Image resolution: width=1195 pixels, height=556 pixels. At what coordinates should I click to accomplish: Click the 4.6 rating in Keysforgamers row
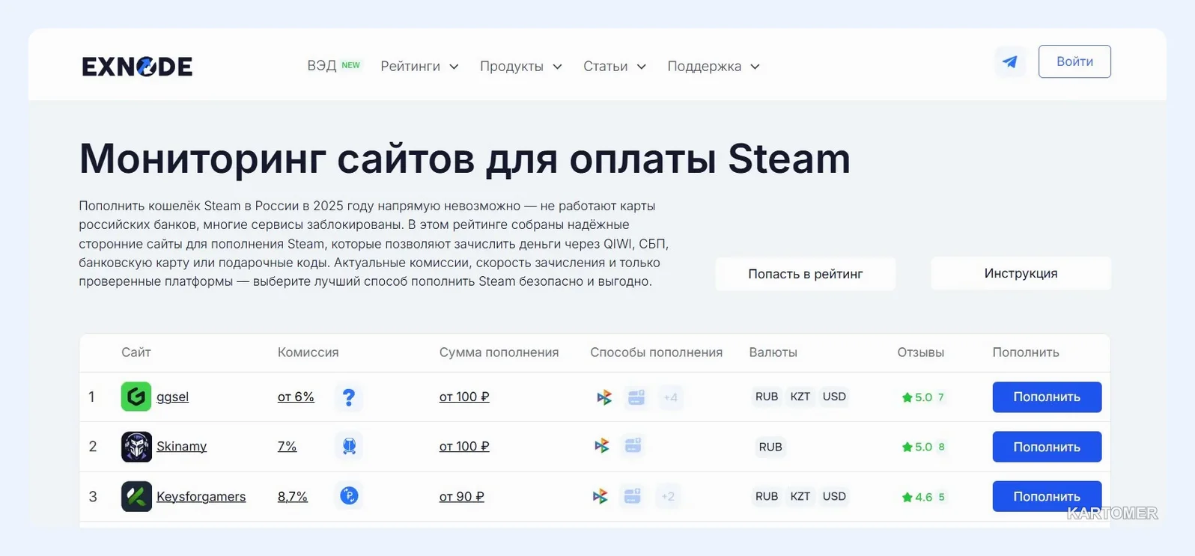(x=924, y=497)
